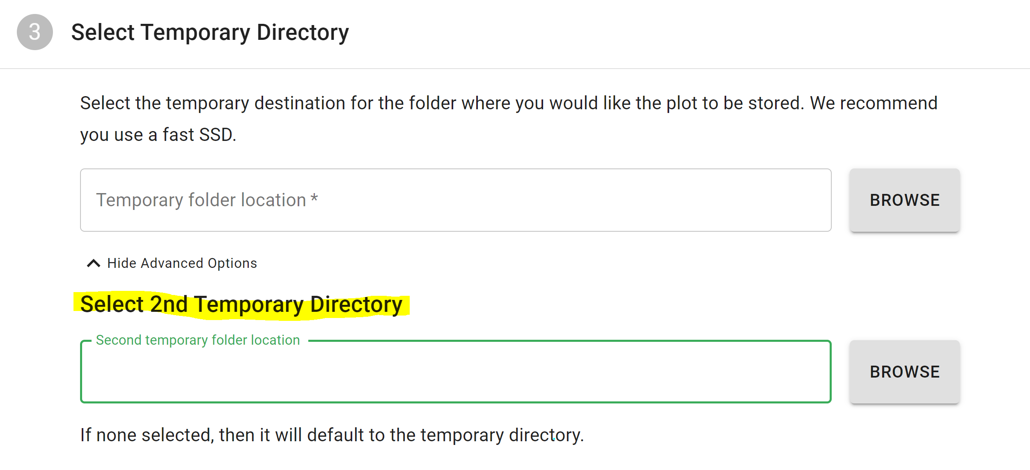Image resolution: width=1030 pixels, height=470 pixels.
Task: Click the 'Select the temporary destination' description line
Action: click(509, 103)
